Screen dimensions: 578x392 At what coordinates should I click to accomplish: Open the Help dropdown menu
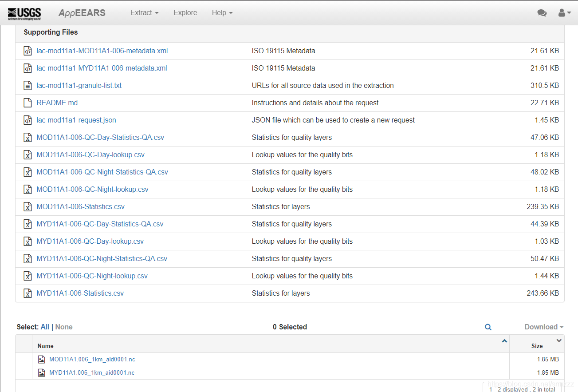pyautogui.click(x=222, y=13)
